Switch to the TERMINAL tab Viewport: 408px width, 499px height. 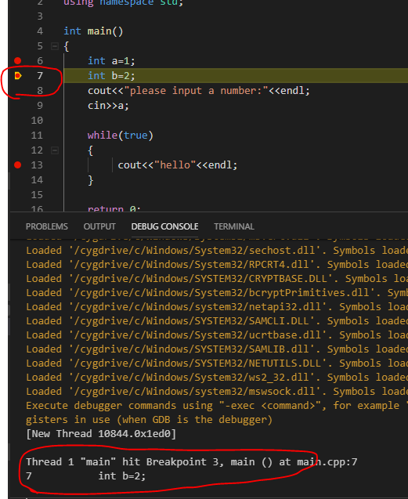point(234,226)
